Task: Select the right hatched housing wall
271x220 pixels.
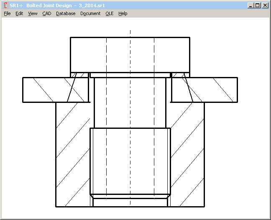Action: tap(187, 155)
